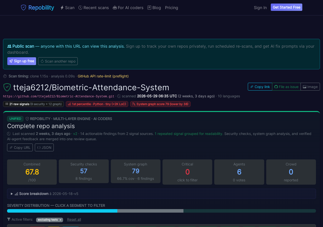
Task: Click Scan another repo button
Action: click(x=58, y=61)
